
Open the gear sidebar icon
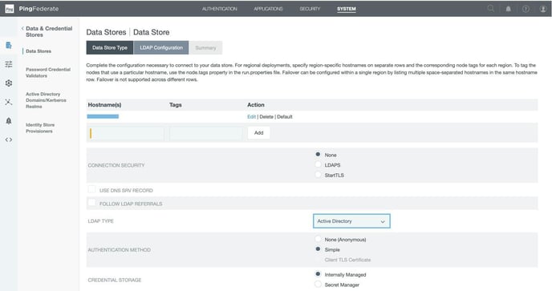click(9, 83)
